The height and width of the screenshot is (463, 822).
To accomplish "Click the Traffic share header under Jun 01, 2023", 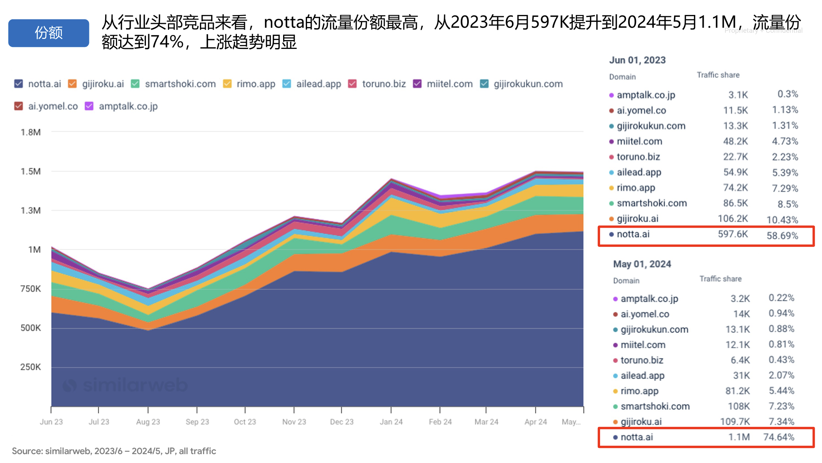I will coord(718,75).
